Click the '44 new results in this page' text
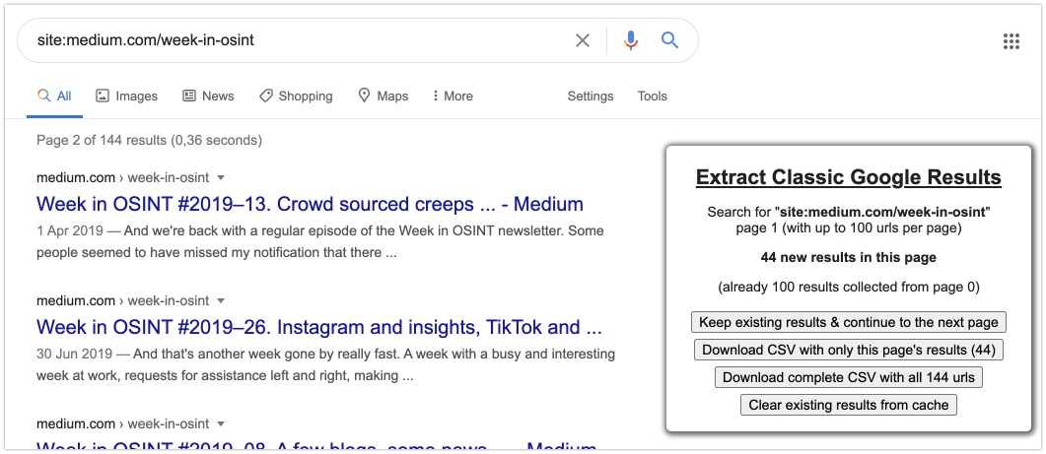 [x=849, y=257]
